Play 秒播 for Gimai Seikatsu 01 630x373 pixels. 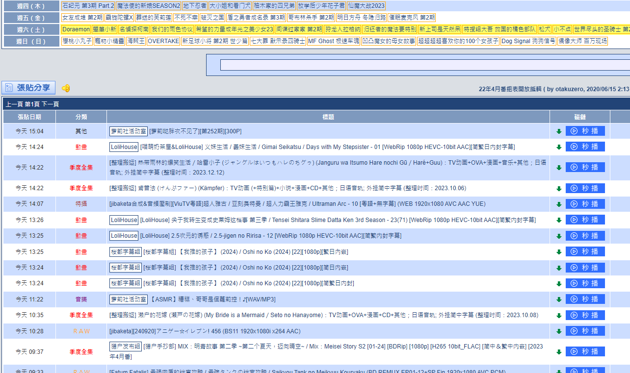tap(585, 147)
